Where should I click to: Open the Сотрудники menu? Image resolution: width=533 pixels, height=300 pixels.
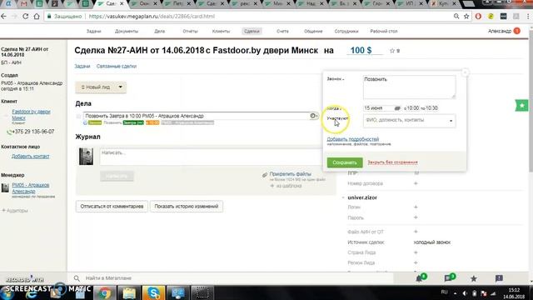coord(346,32)
